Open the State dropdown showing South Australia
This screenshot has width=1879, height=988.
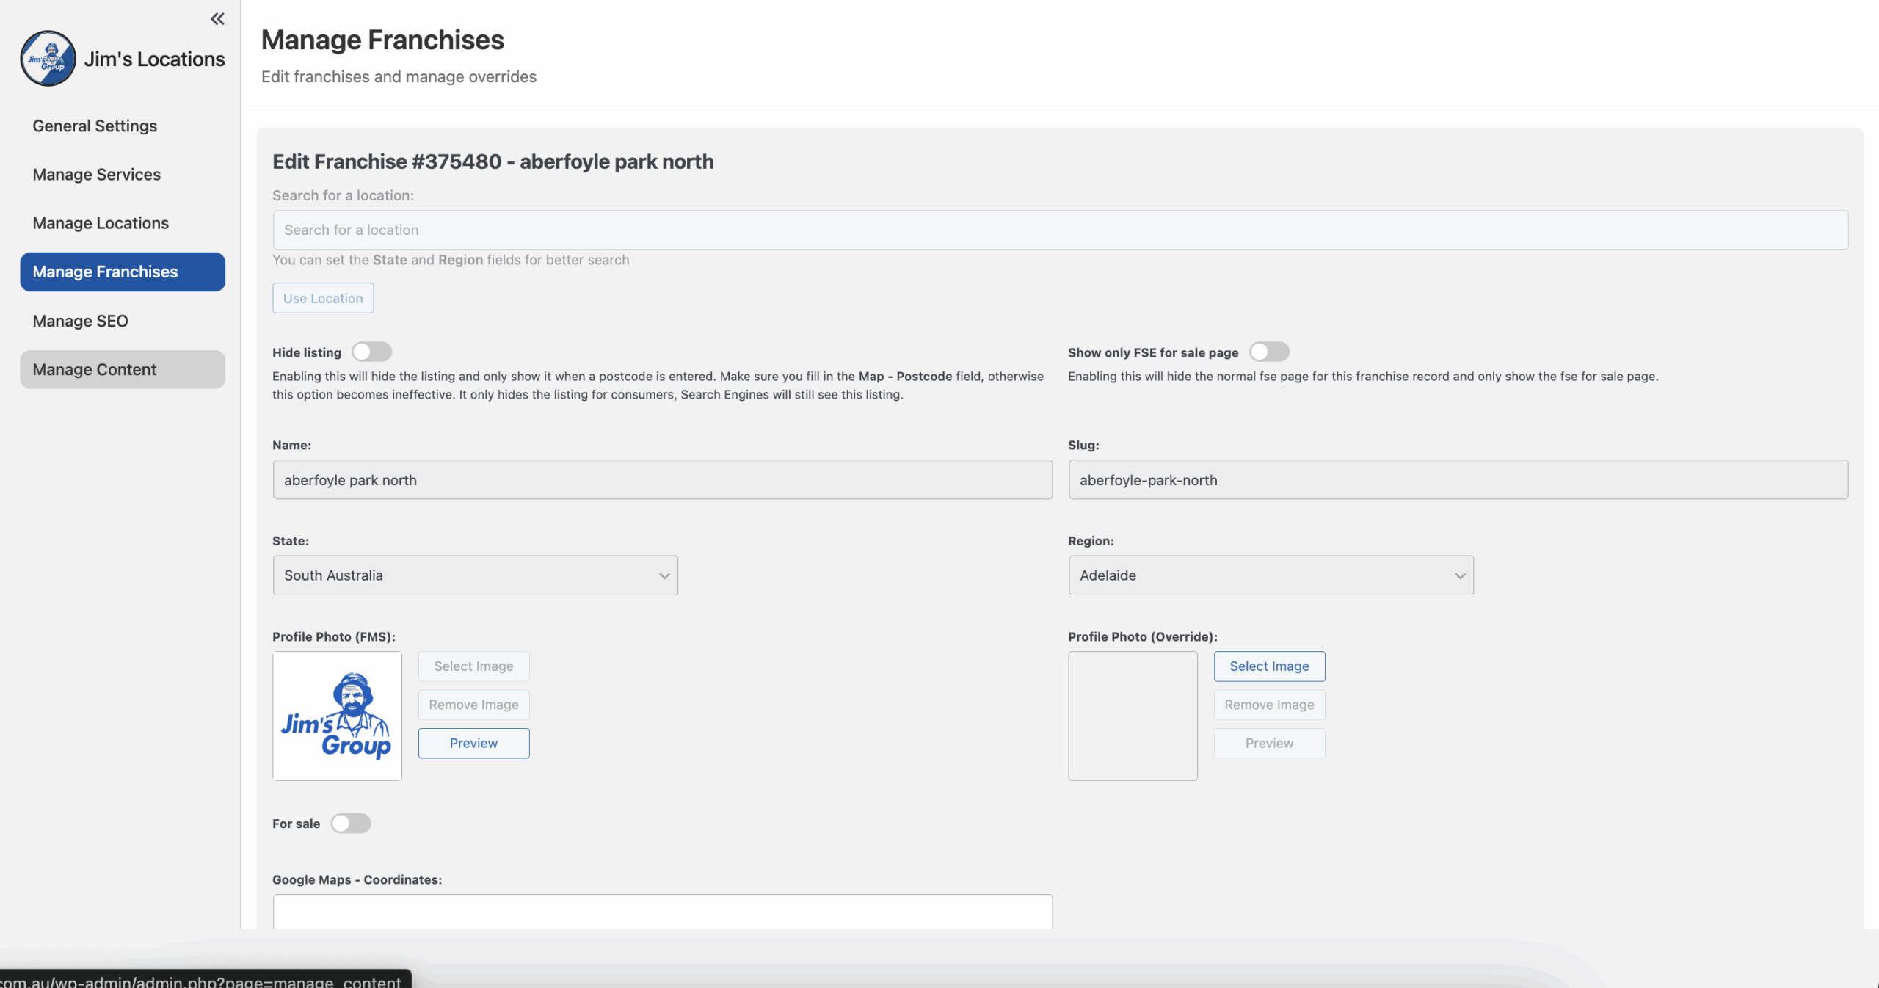pos(475,575)
